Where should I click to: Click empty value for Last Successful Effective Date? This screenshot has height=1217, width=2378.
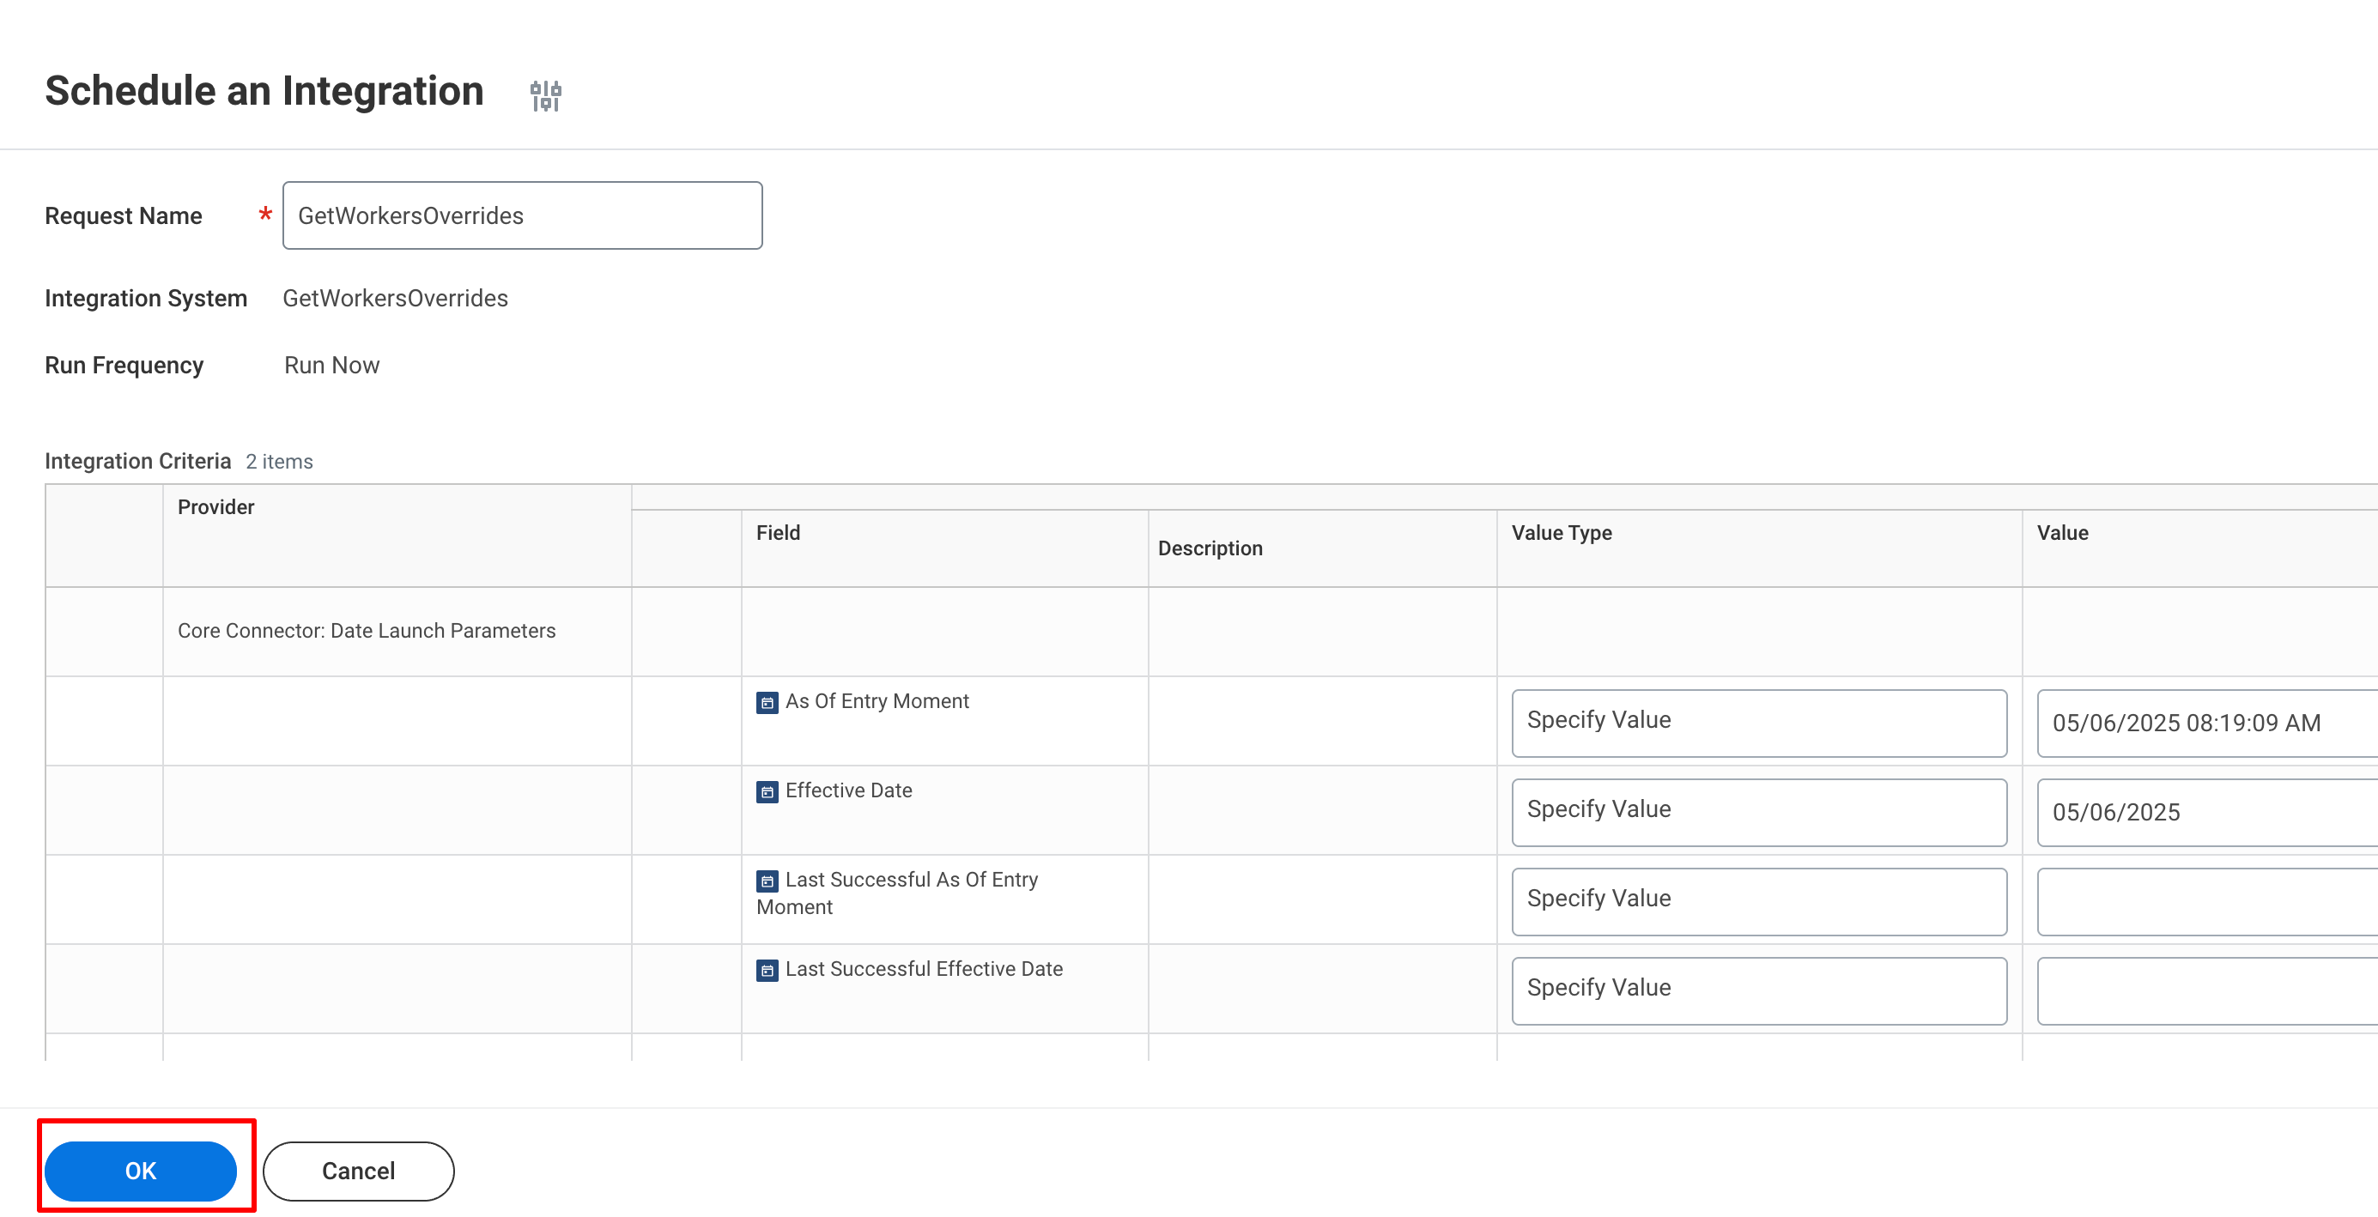coord(2205,990)
